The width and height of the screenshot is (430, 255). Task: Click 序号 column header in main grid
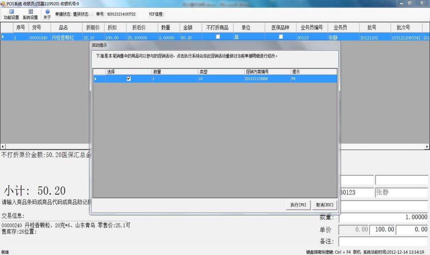pos(21,28)
